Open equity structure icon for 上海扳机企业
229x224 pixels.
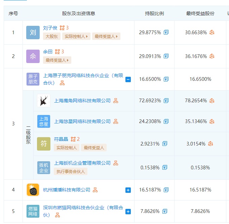(116, 163)
